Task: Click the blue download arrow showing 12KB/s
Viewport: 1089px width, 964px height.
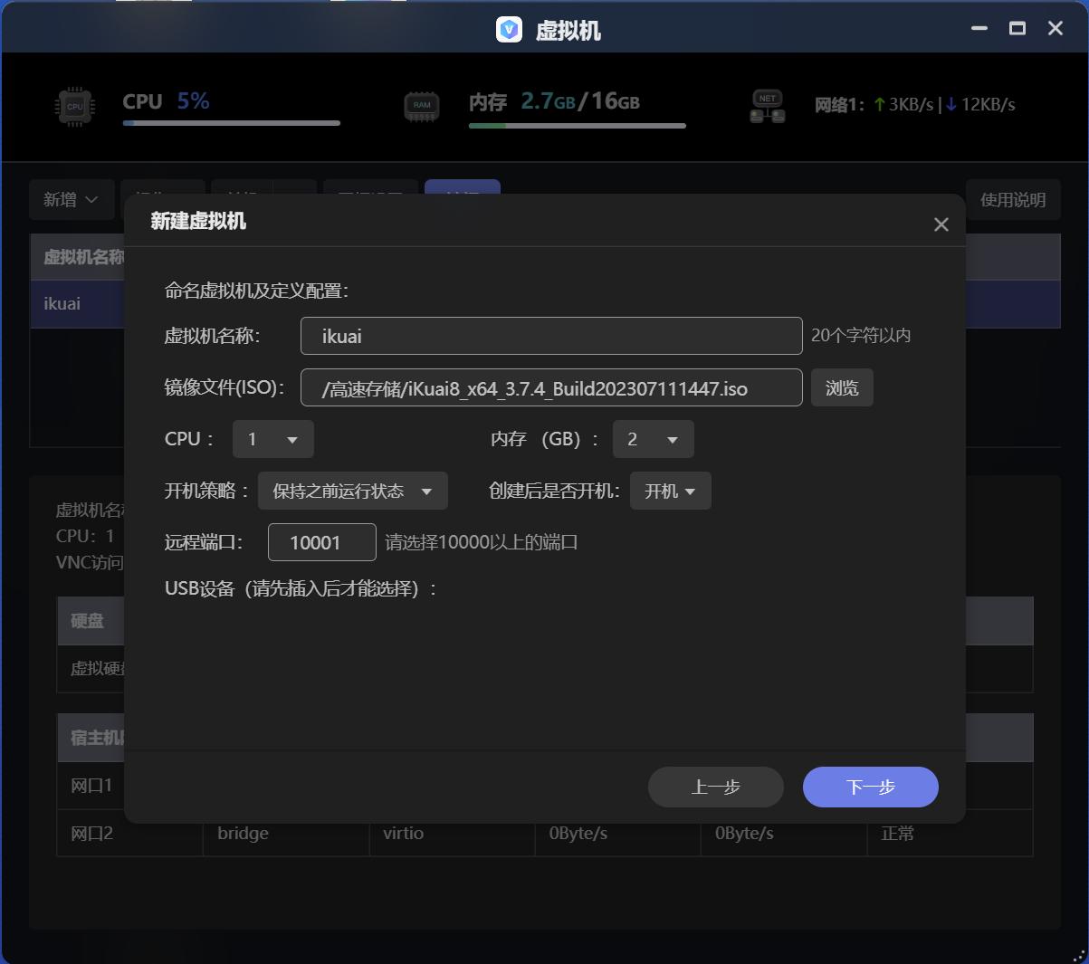Action: [950, 104]
